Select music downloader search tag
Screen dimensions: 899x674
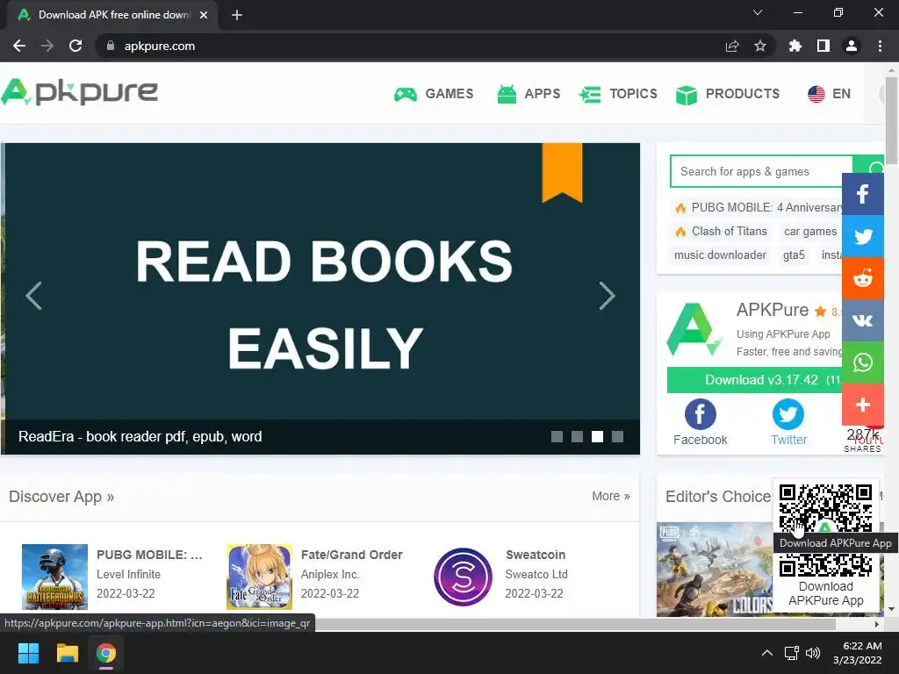point(720,255)
